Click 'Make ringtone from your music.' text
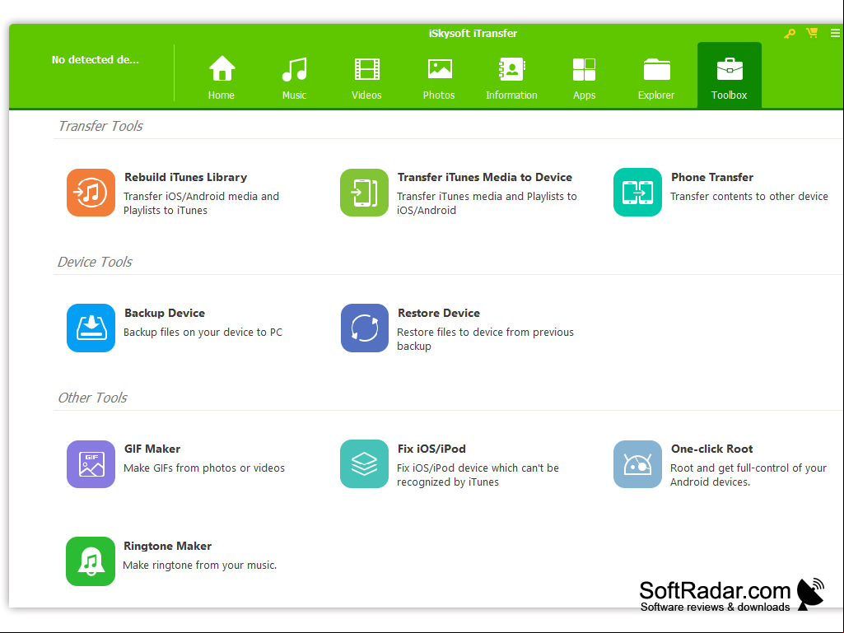Image resolution: width=844 pixels, height=633 pixels. (x=200, y=566)
